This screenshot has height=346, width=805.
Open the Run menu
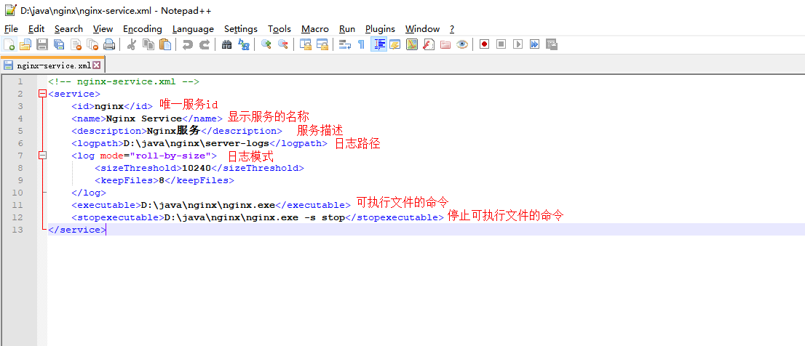[x=347, y=28]
